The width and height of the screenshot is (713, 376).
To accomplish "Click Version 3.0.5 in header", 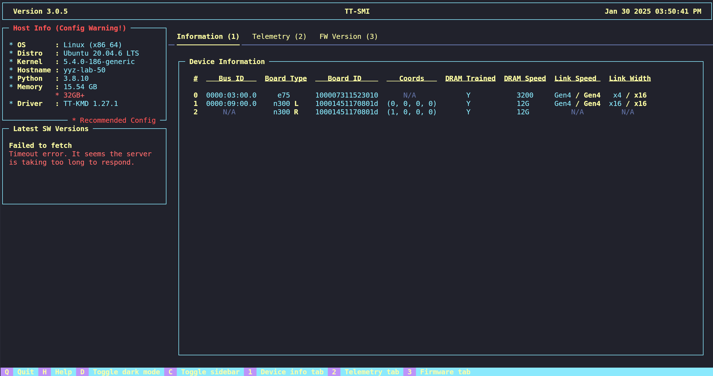I will tap(40, 11).
